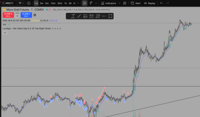
Task: Collapse the indicator legend with chevron button
Action: tap(5, 33)
